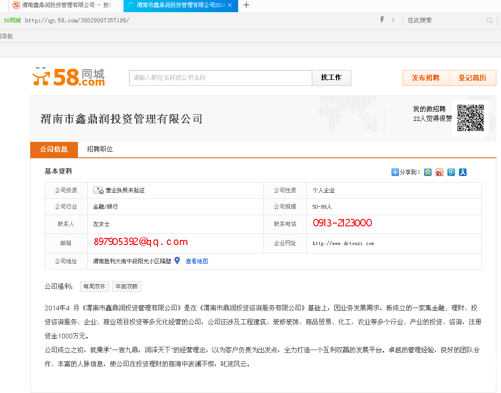Click the blue plus share icon

395,172
